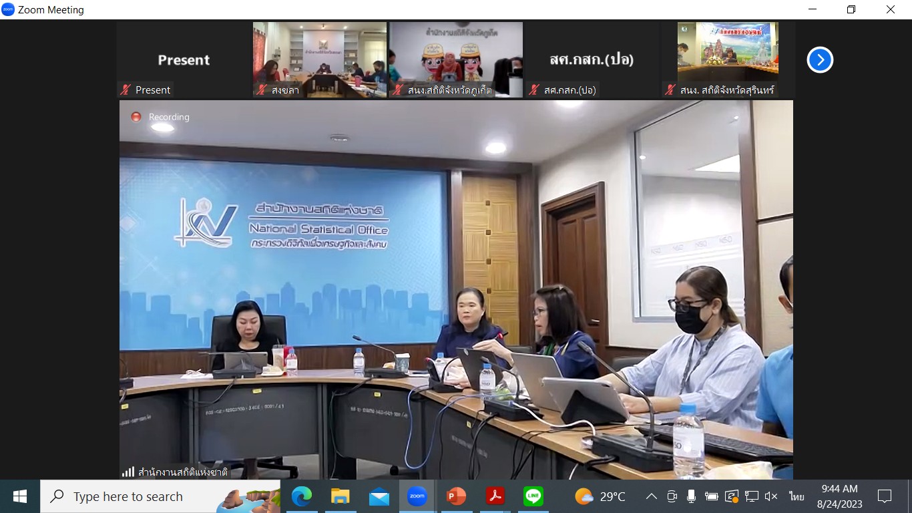Screen dimensions: 912x513
Task: Open the LINE app in taskbar
Action: (x=533, y=496)
